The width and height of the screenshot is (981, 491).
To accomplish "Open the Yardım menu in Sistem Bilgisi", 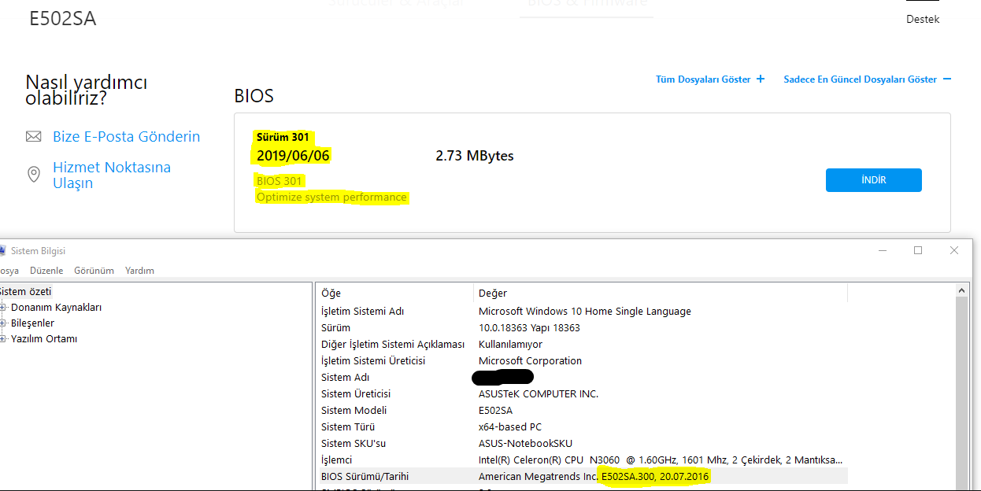I will [139, 271].
